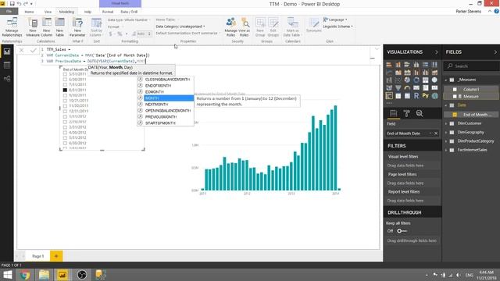Tick the Measure field checkbox
Viewport: 500px width, 281px height.
(x=455, y=96)
